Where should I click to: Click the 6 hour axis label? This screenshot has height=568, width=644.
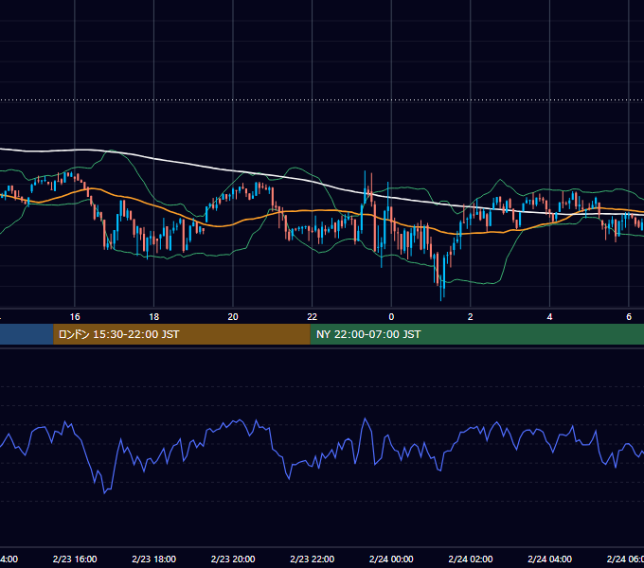(629, 317)
